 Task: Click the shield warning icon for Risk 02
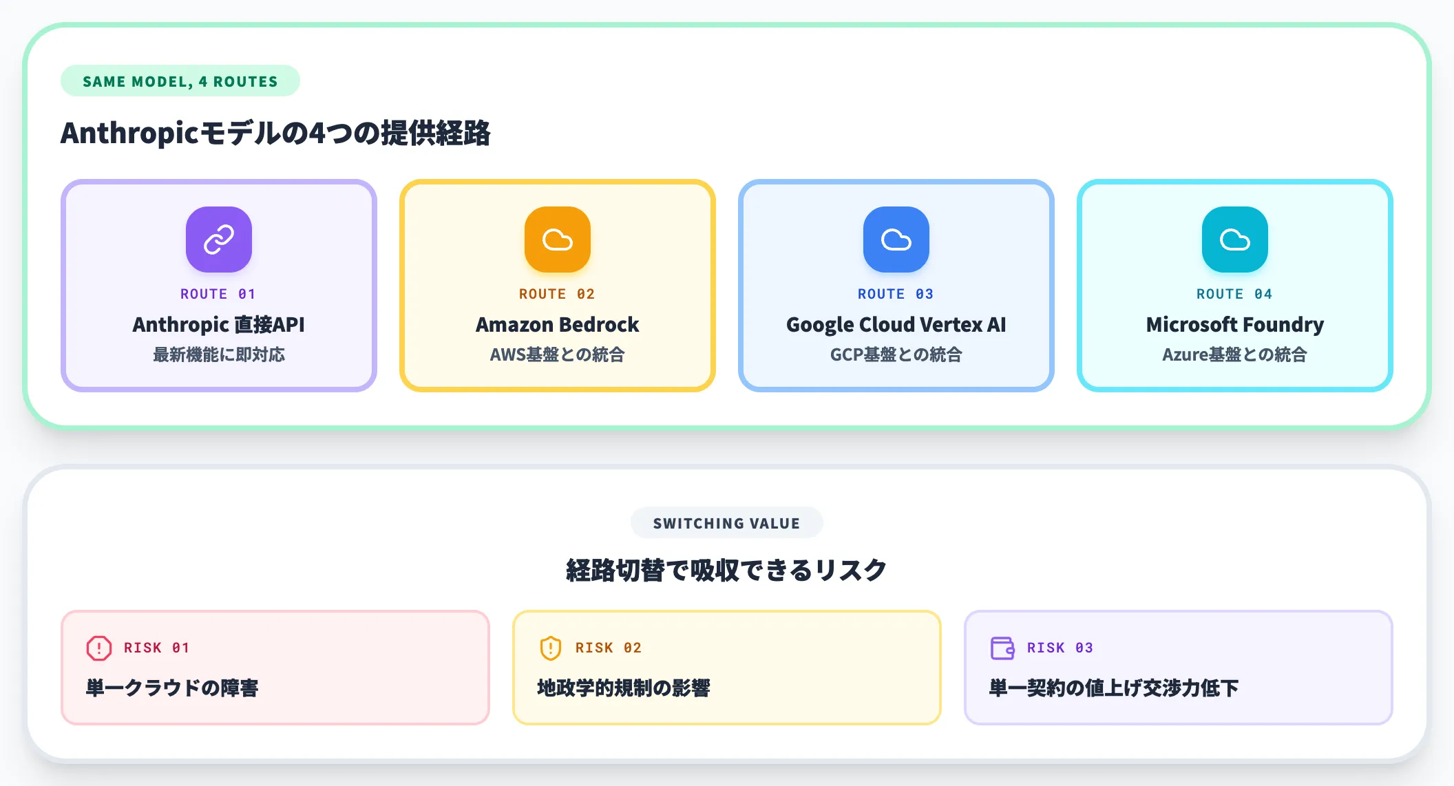tap(551, 648)
